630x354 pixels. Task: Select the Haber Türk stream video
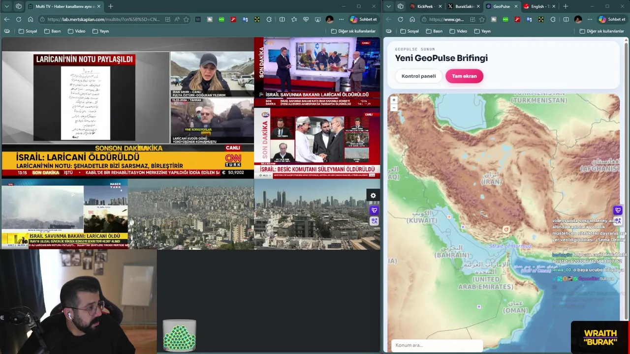point(64,214)
